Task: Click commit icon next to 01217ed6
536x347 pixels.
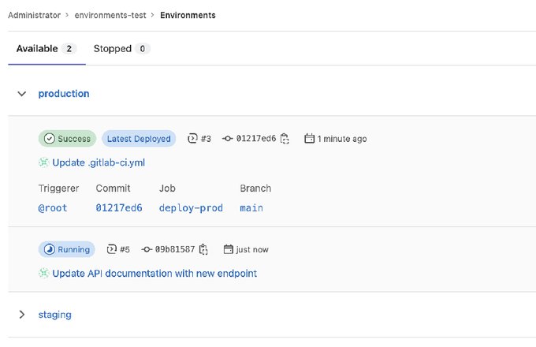Action: point(227,139)
